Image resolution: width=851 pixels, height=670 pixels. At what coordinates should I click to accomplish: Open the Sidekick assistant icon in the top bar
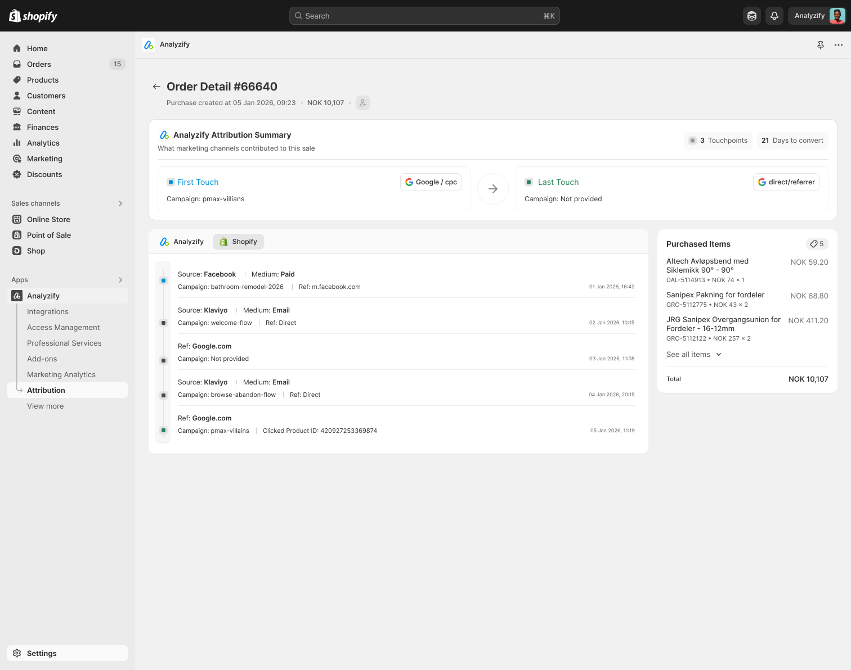point(752,16)
